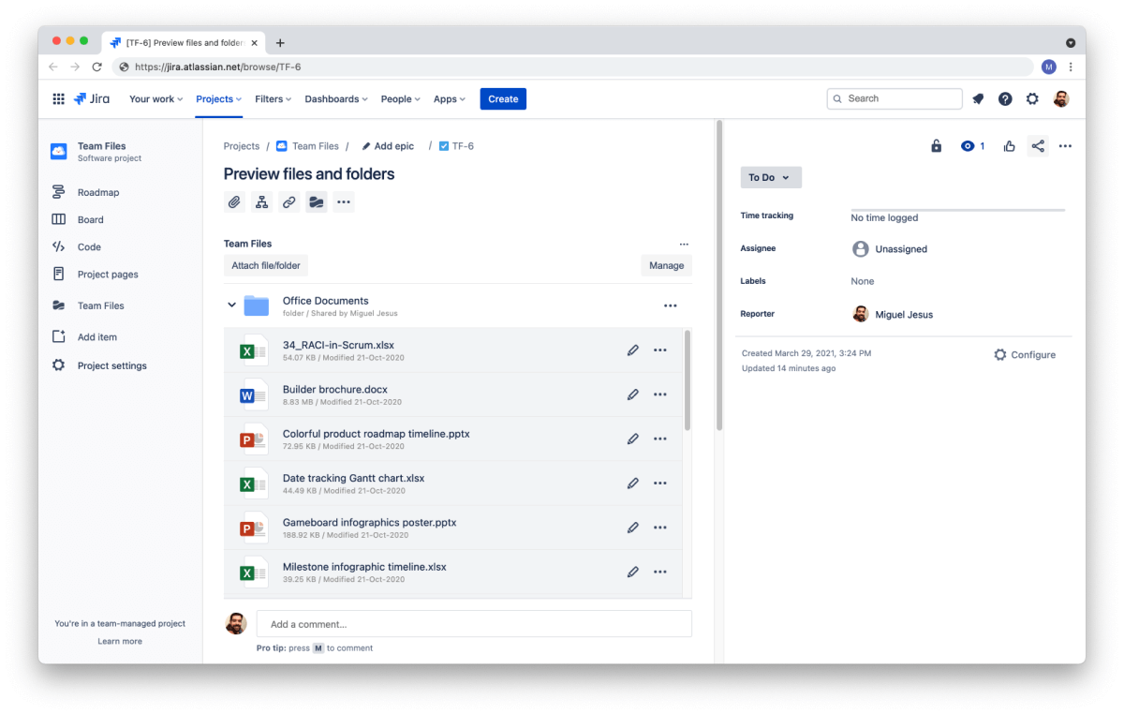The height and width of the screenshot is (714, 1124).
Task: Click Configure in details panel
Action: coord(1025,355)
